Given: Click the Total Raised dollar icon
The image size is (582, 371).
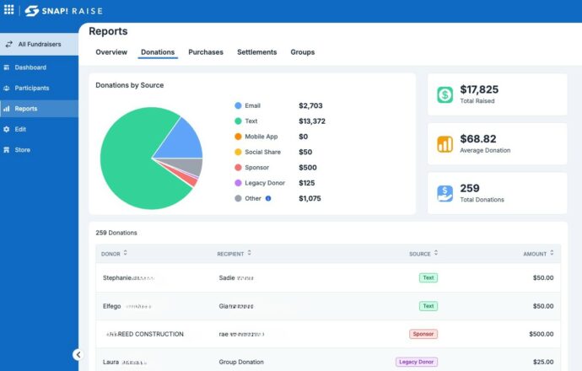Looking at the screenshot, I should click(445, 94).
